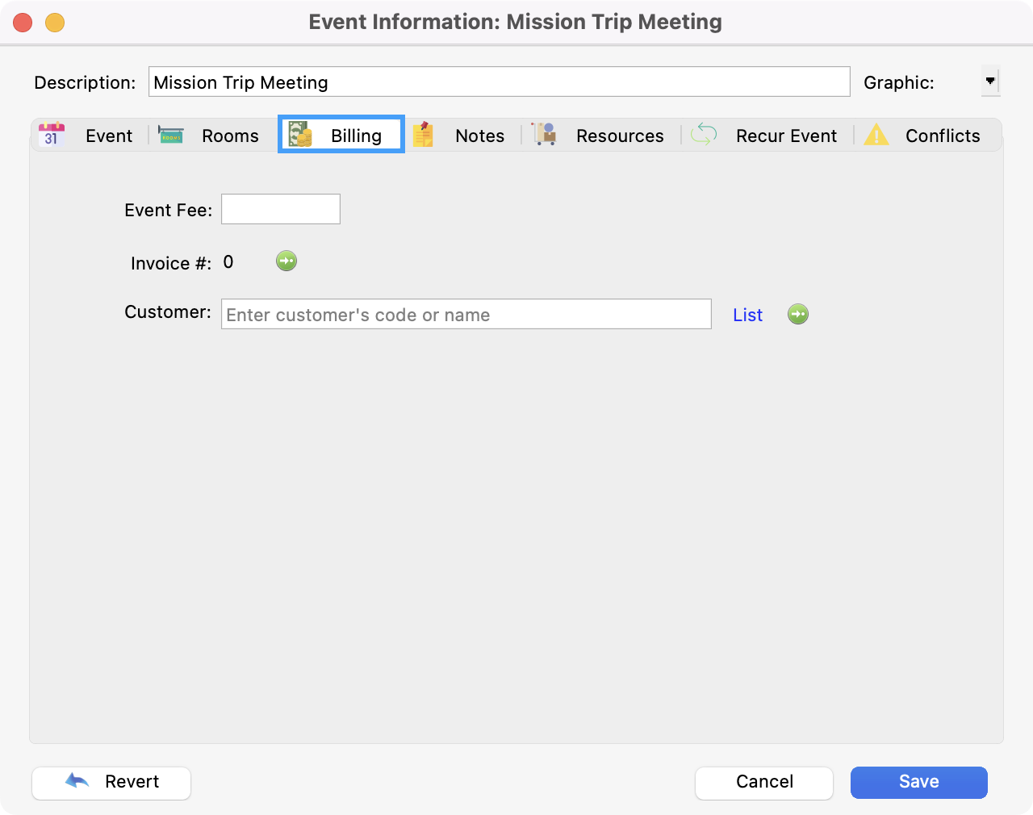Minimize the window with the yellow button
This screenshot has height=815, width=1033.
[x=55, y=23]
